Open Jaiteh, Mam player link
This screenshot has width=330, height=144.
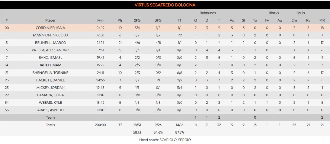(50, 65)
